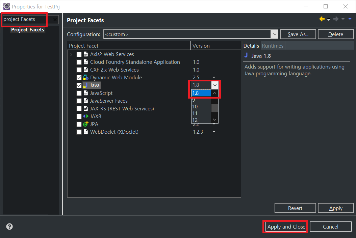Click the help question mark icon
356x238 pixels.
pyautogui.click(x=9, y=227)
